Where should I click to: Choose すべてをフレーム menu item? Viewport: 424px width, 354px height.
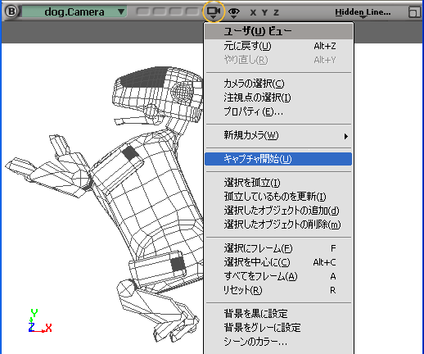tap(278, 276)
